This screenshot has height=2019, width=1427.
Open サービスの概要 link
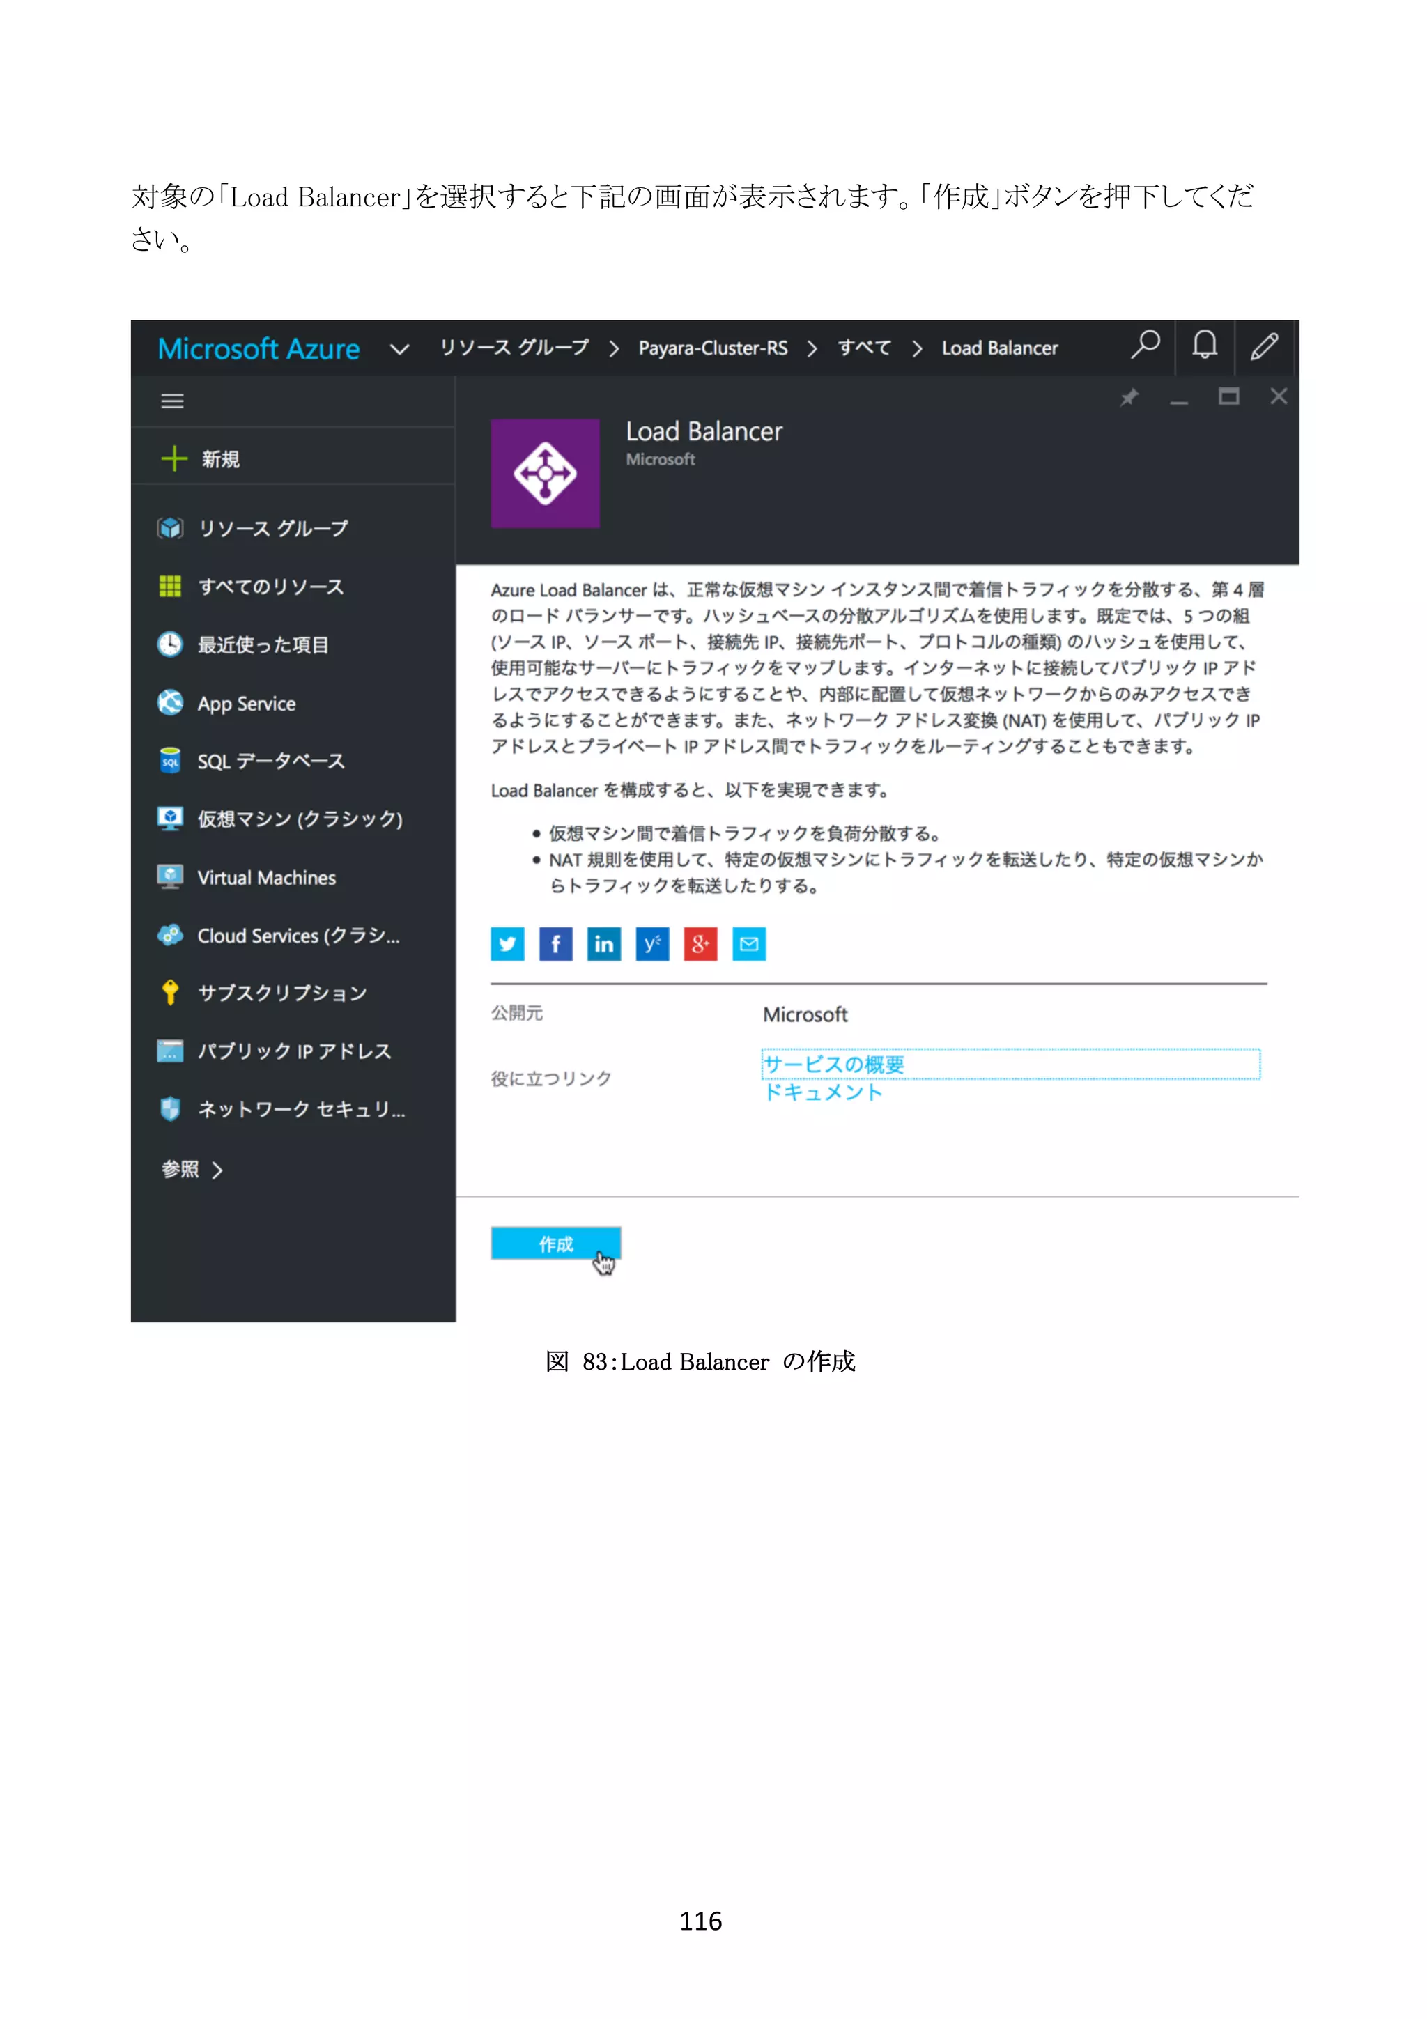click(833, 1065)
